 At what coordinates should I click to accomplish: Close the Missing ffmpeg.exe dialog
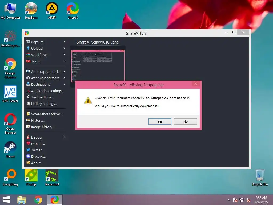pos(196,84)
